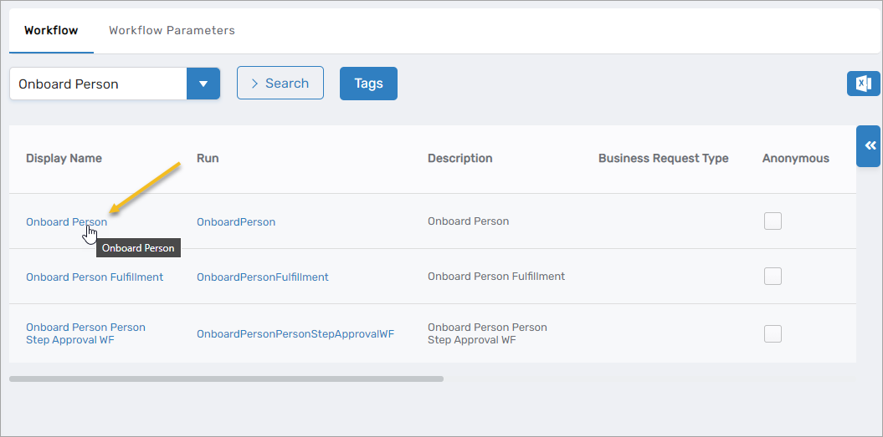Check Anonymous for Person Step Approval WF

773,333
